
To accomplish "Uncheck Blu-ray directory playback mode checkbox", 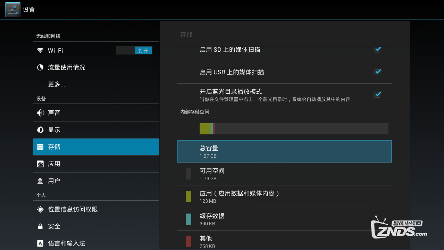I will pos(378,95).
